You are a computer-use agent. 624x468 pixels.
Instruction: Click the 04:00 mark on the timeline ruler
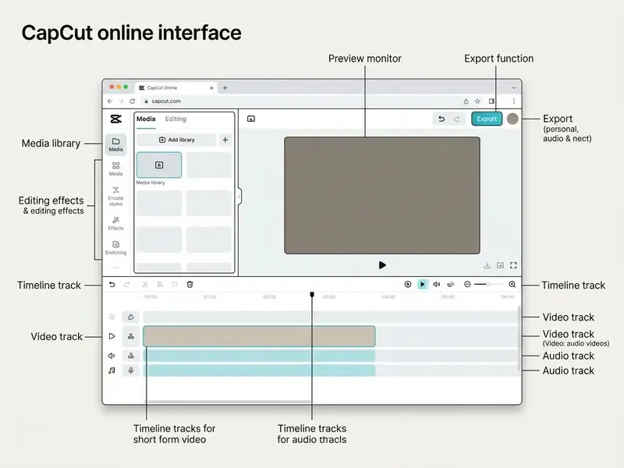[388, 296]
